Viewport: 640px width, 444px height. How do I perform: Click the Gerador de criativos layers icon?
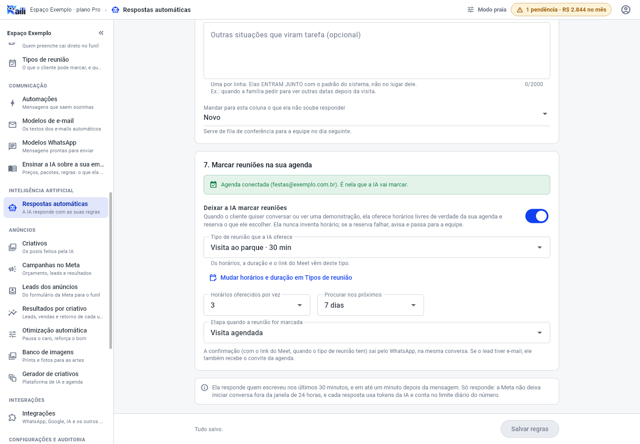point(12,378)
